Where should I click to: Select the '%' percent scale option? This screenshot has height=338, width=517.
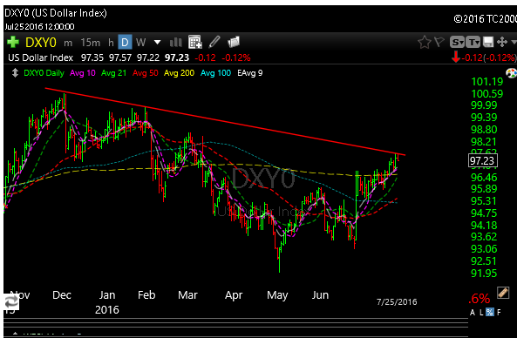tap(490, 312)
